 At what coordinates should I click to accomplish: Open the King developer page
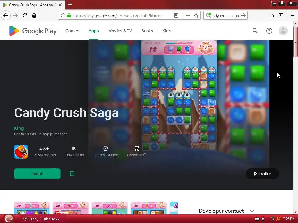click(x=19, y=128)
